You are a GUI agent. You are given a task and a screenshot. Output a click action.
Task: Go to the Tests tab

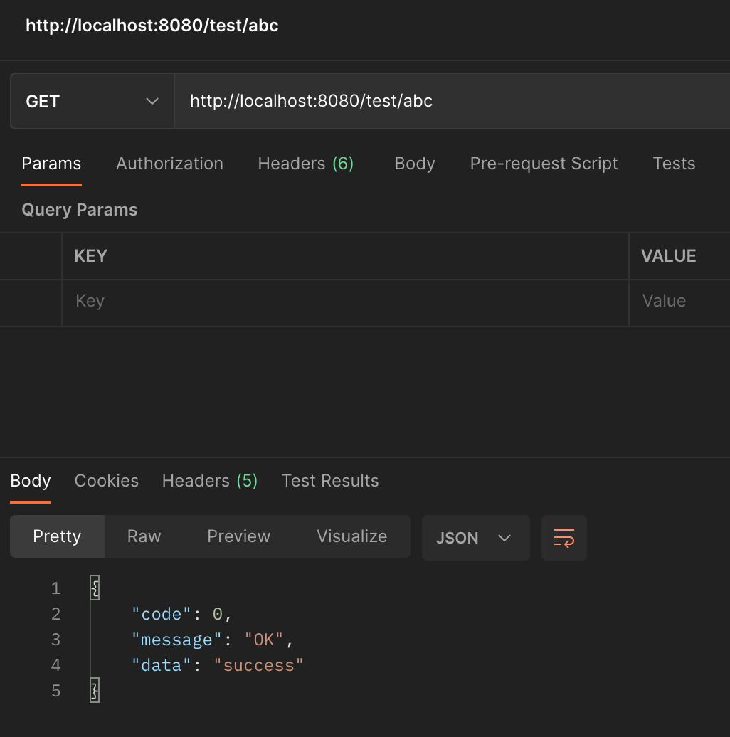673,164
